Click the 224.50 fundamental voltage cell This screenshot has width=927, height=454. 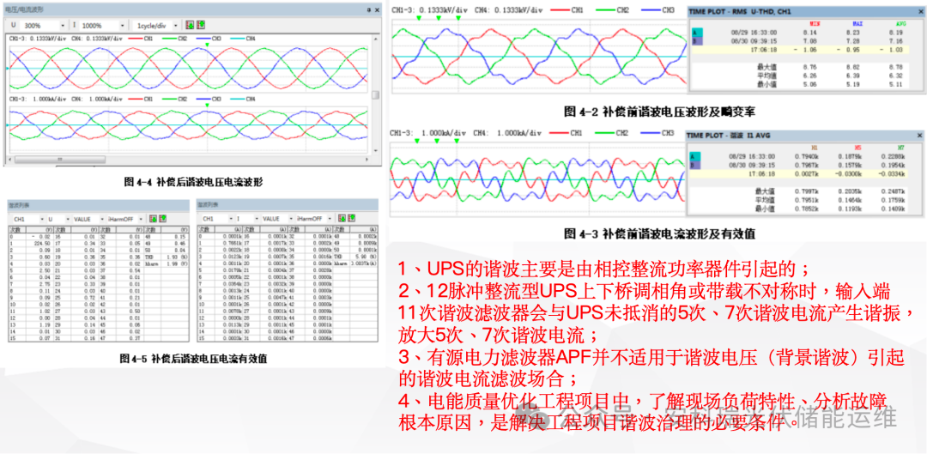39,243
